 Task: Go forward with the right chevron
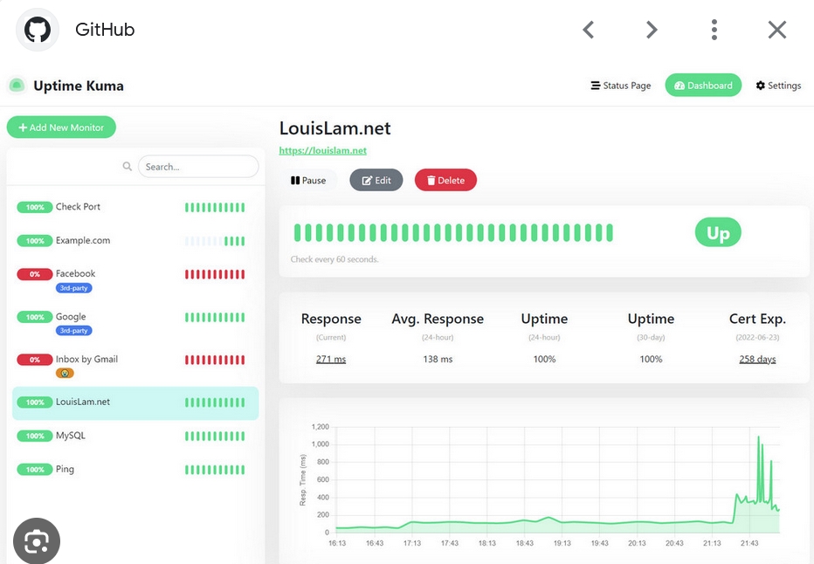coord(652,30)
